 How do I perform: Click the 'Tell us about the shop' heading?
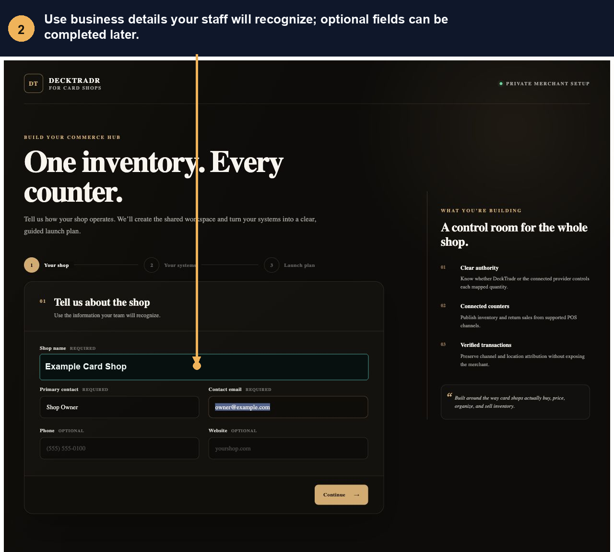pos(102,302)
